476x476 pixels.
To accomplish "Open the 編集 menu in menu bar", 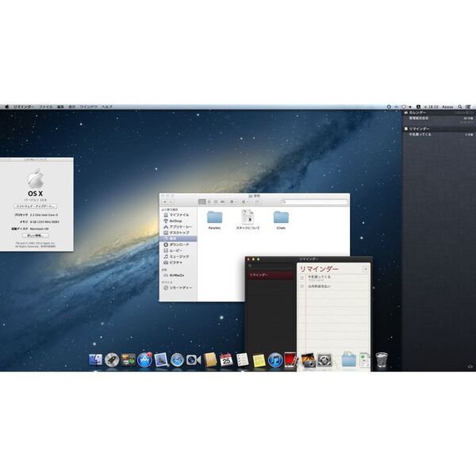I will pyautogui.click(x=61, y=107).
